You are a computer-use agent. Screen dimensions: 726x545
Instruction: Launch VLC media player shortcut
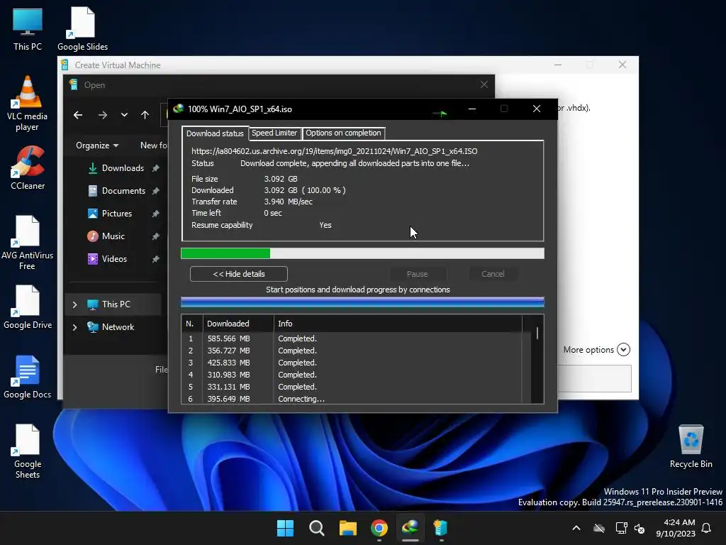[x=28, y=104]
